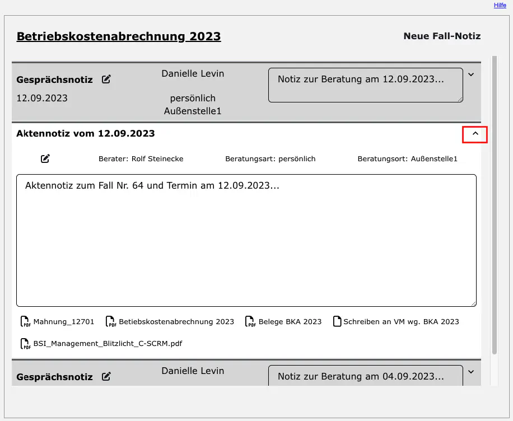
Task: Open the Mahnung_12701 PDF icon
Action: tap(26, 322)
